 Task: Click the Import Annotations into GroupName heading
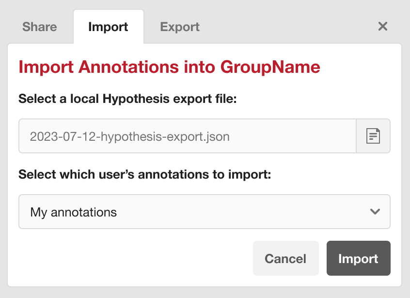tap(169, 66)
